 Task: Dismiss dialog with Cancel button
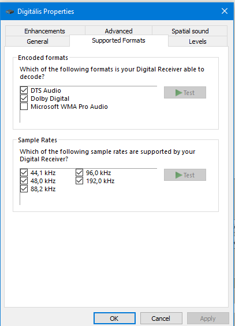tap(161, 319)
